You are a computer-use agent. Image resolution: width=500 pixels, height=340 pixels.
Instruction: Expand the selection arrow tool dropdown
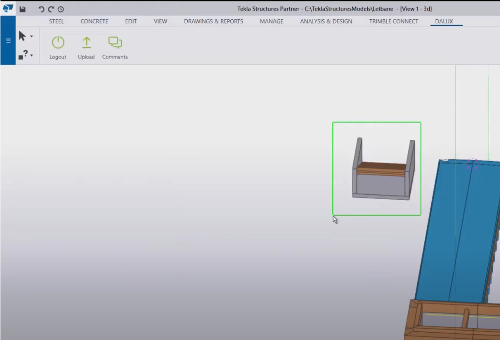pos(31,36)
